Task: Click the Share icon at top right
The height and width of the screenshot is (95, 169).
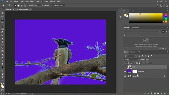Action: pyautogui.click(x=167, y=6)
